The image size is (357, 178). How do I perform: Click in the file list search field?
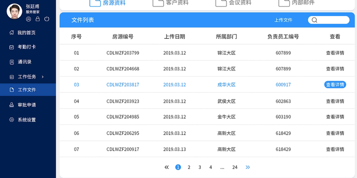click(329, 20)
